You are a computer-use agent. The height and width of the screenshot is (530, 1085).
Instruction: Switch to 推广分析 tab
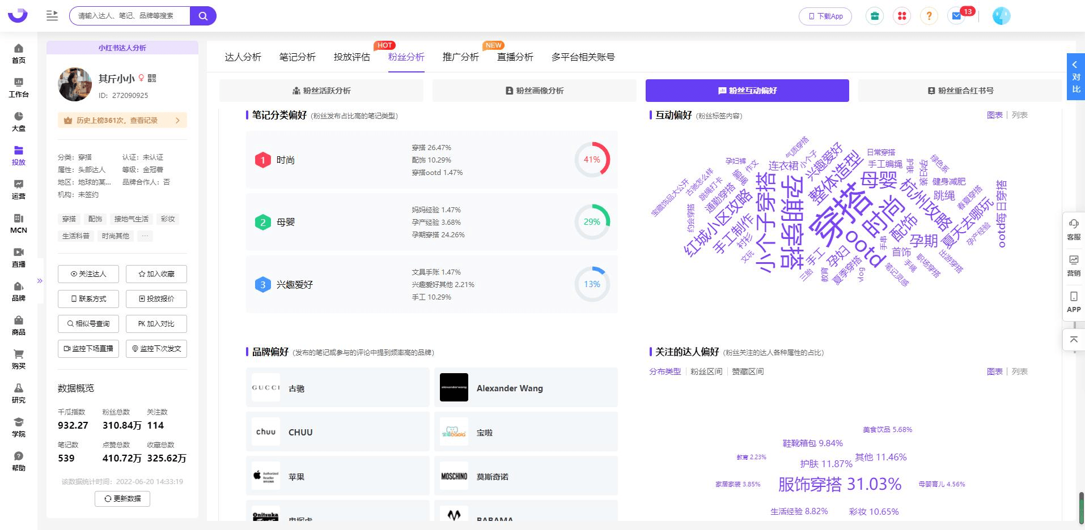460,57
